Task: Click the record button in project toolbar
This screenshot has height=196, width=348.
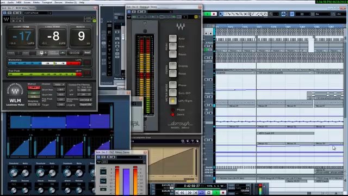Action: [x=214, y=14]
